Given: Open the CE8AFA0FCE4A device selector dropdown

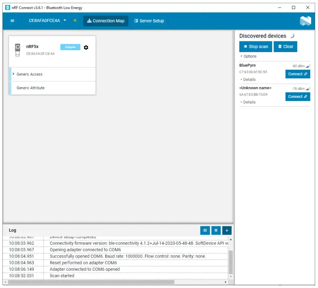Looking at the screenshot, I should tap(47, 21).
